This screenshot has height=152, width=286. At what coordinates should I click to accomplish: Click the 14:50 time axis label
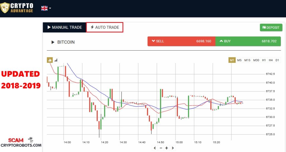point(160,142)
